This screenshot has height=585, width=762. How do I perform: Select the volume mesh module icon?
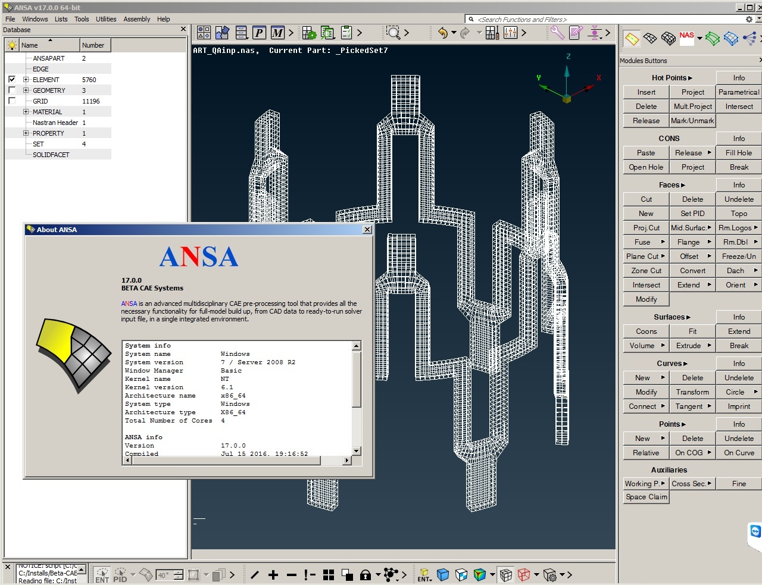pos(669,39)
